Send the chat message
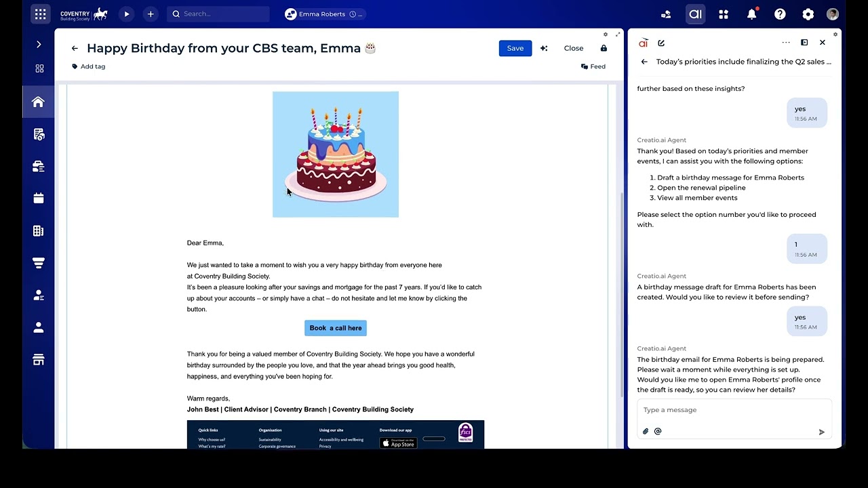 (821, 432)
